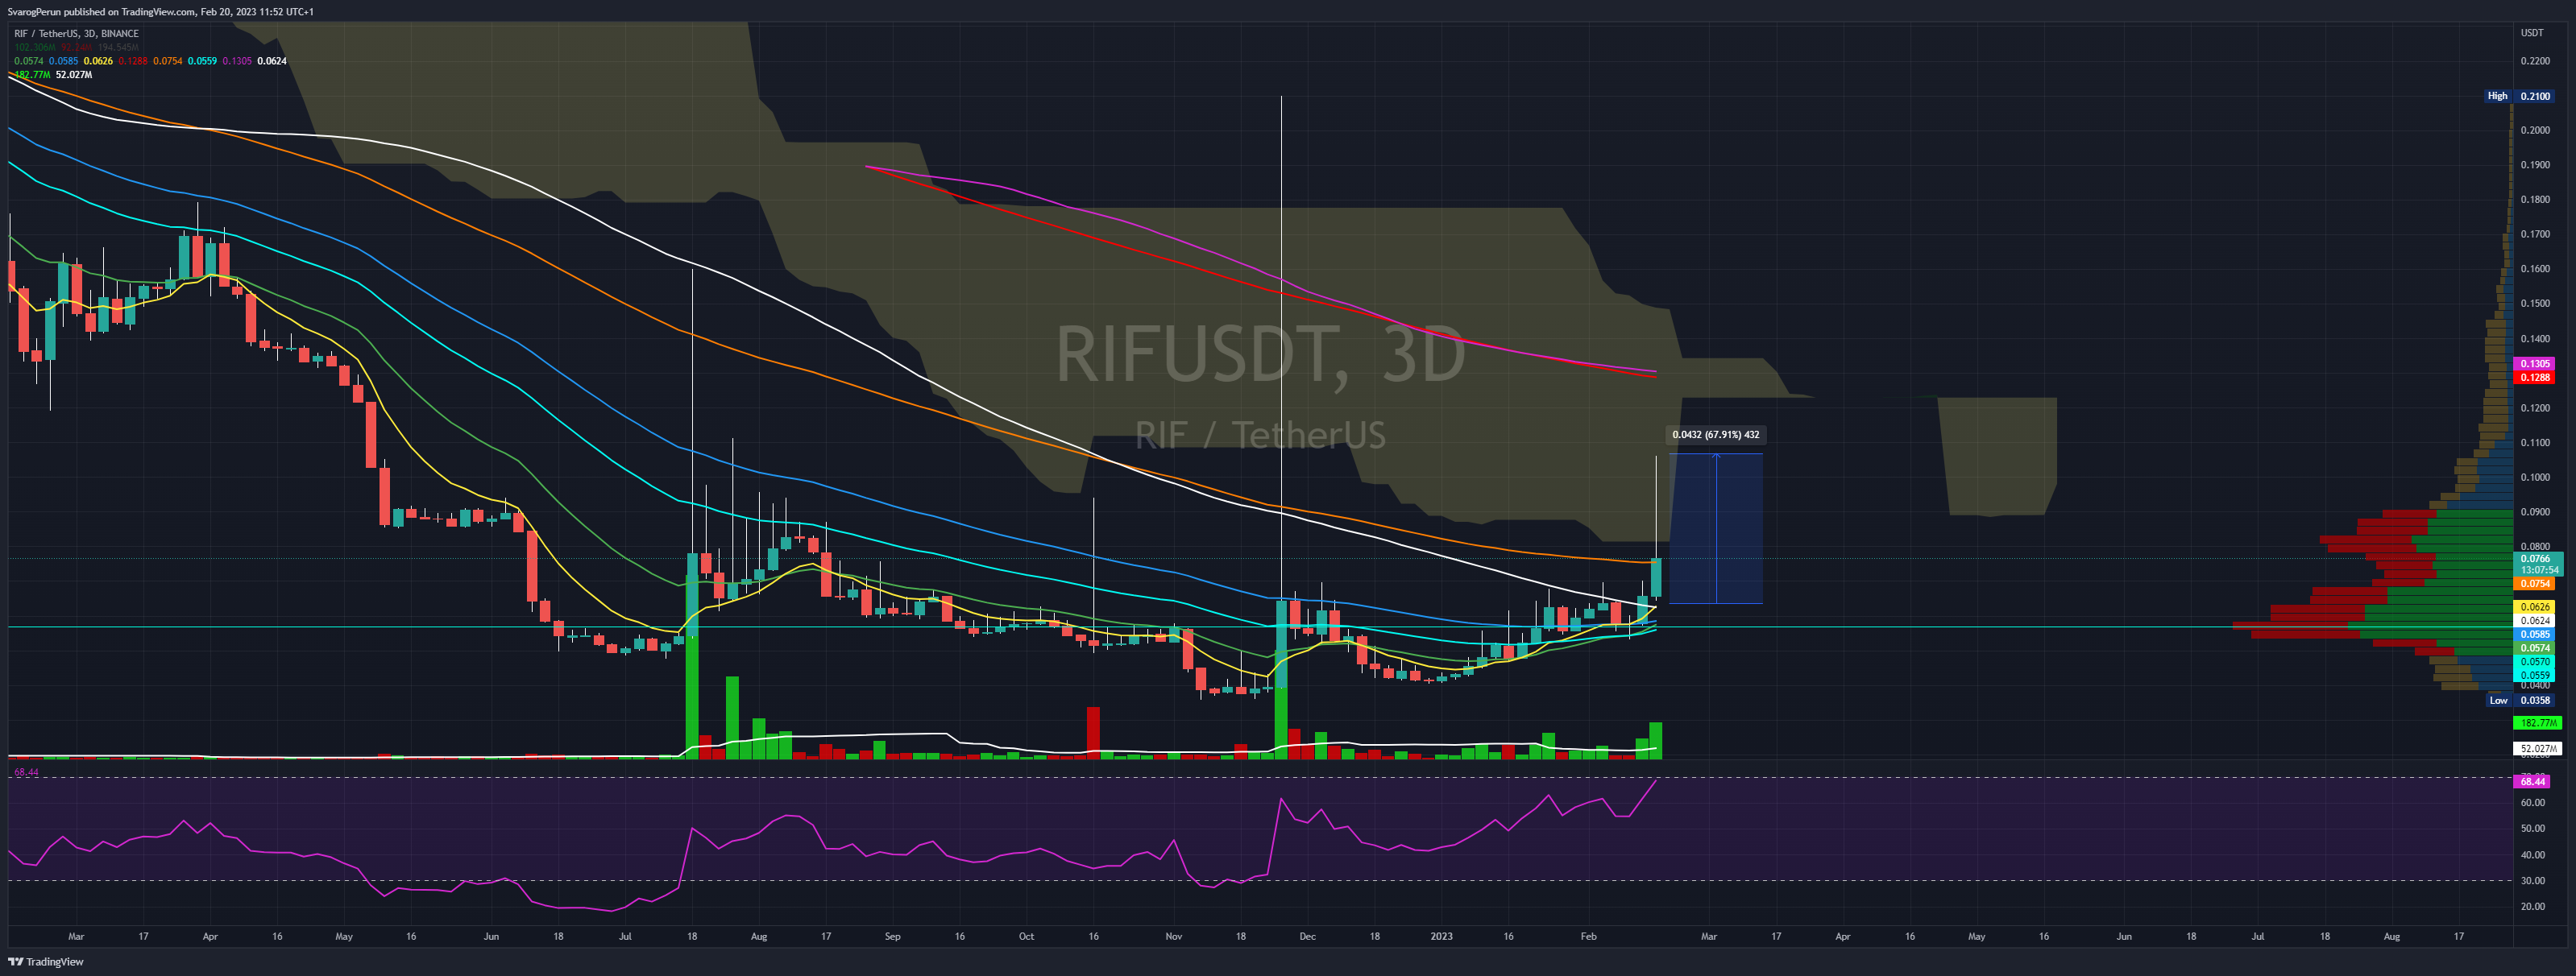Click the green 102.306M legend value

[35, 47]
